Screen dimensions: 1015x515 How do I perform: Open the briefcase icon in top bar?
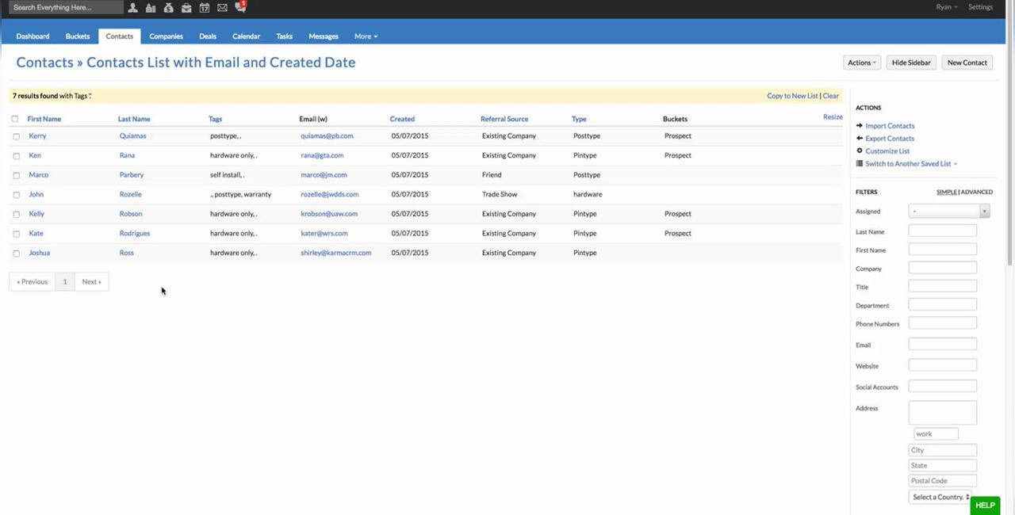[x=186, y=7]
